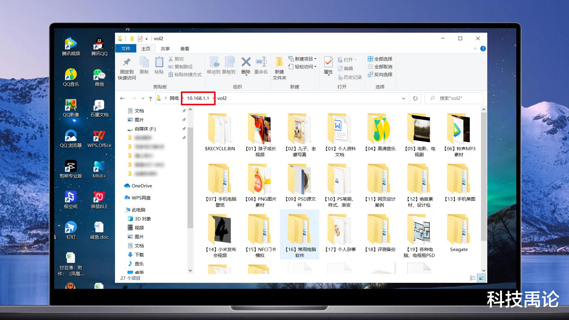Select folder 【04】高清音乐
Screen dimensions: 569x320
point(380,133)
